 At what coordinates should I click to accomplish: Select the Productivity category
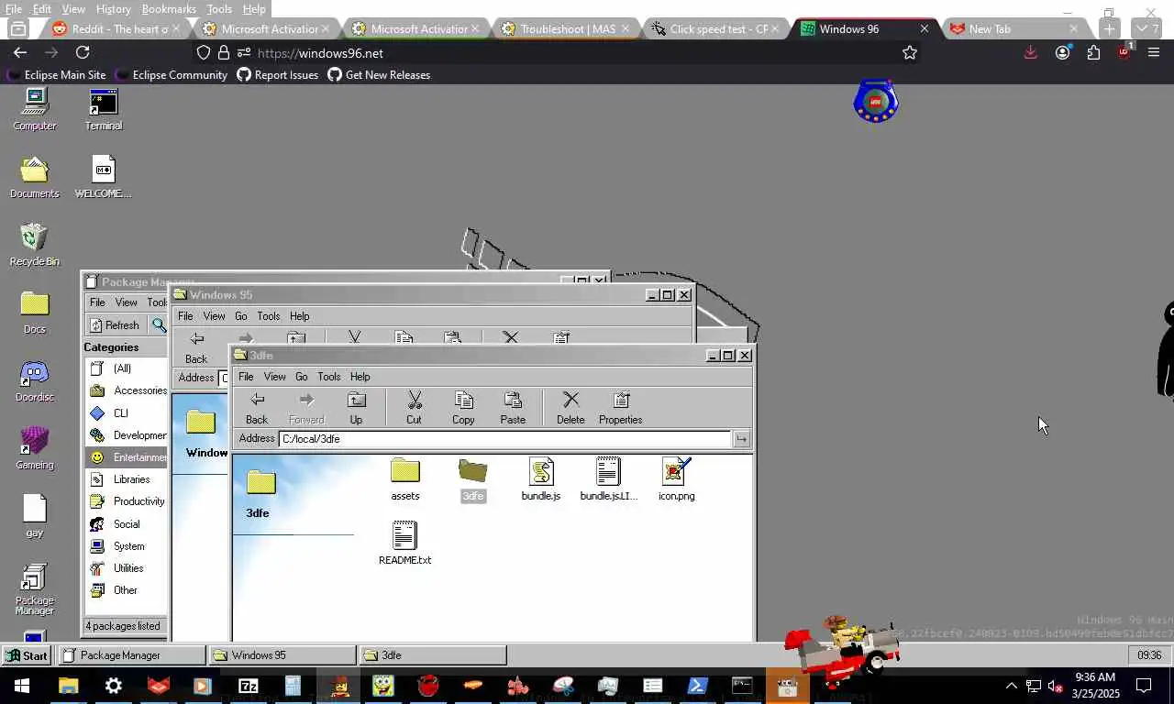click(x=127, y=501)
